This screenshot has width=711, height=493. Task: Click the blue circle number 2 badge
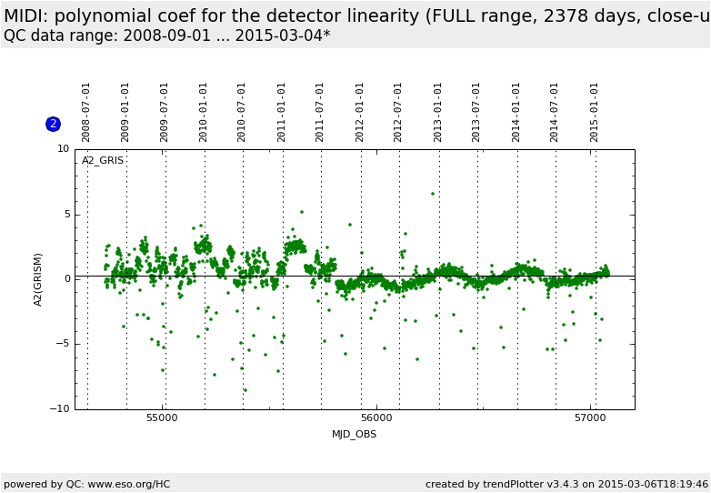point(53,124)
